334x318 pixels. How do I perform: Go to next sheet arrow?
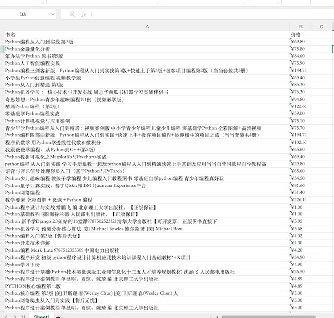15,317
